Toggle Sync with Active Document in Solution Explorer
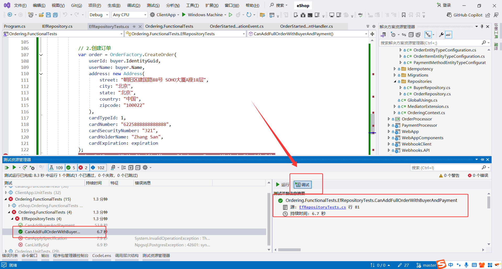 404,35
